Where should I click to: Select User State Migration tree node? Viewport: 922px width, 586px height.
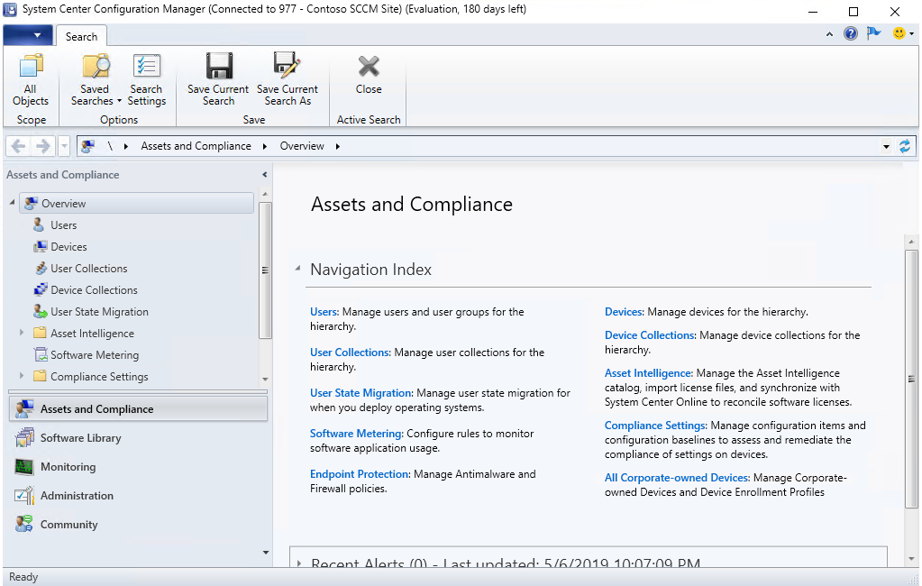click(x=99, y=312)
